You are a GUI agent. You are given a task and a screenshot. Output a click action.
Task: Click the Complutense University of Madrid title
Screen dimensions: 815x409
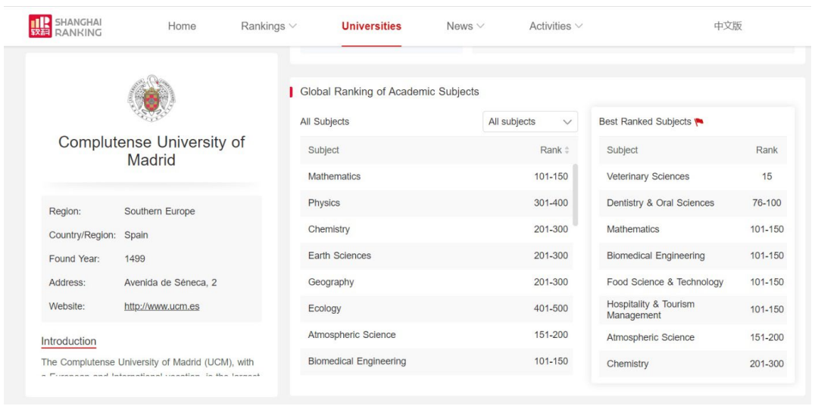point(151,151)
